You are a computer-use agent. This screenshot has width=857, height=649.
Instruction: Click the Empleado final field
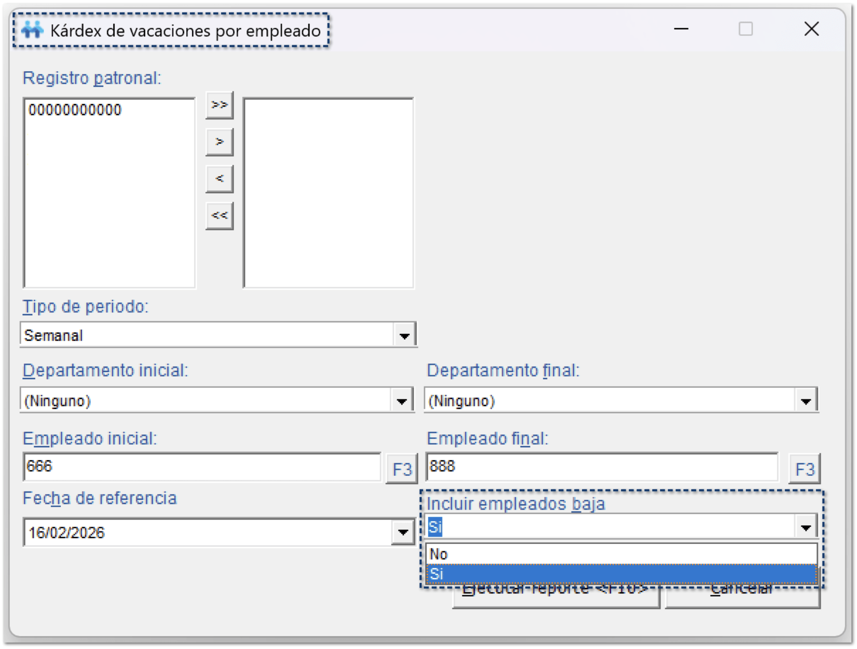[x=602, y=466]
